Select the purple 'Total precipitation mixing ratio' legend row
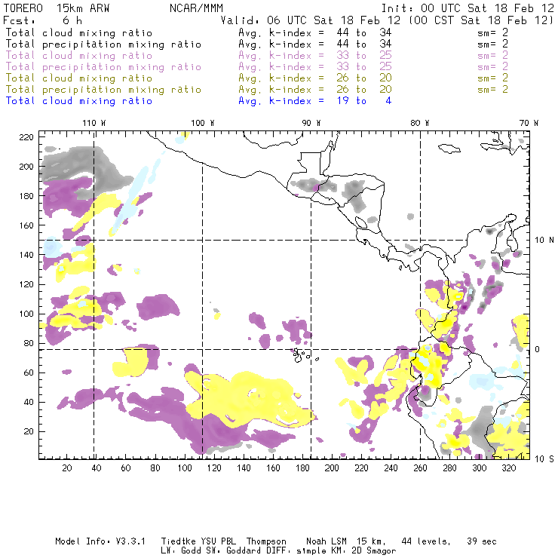This screenshot has width=558, height=558. (103, 67)
